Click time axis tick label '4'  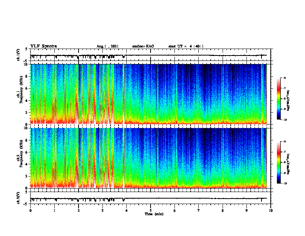coord(127,211)
